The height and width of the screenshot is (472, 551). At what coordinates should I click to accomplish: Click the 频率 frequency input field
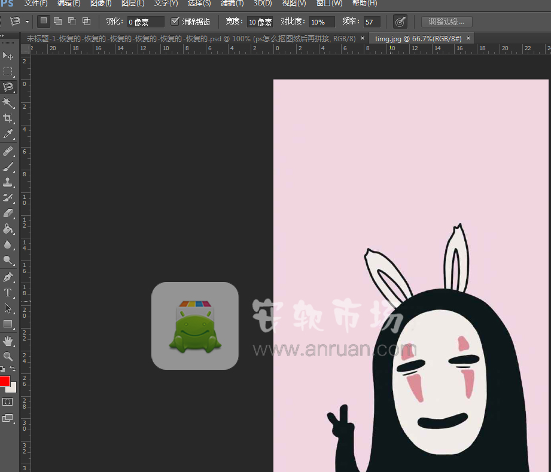pyautogui.click(x=372, y=22)
